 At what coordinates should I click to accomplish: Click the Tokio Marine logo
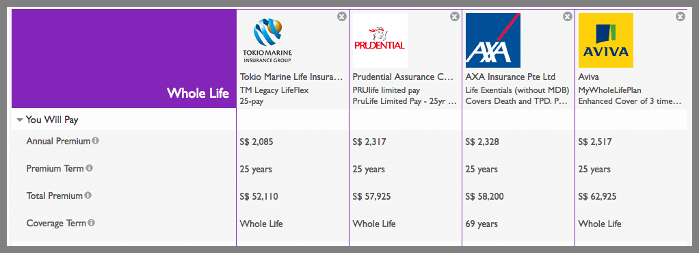pos(268,40)
